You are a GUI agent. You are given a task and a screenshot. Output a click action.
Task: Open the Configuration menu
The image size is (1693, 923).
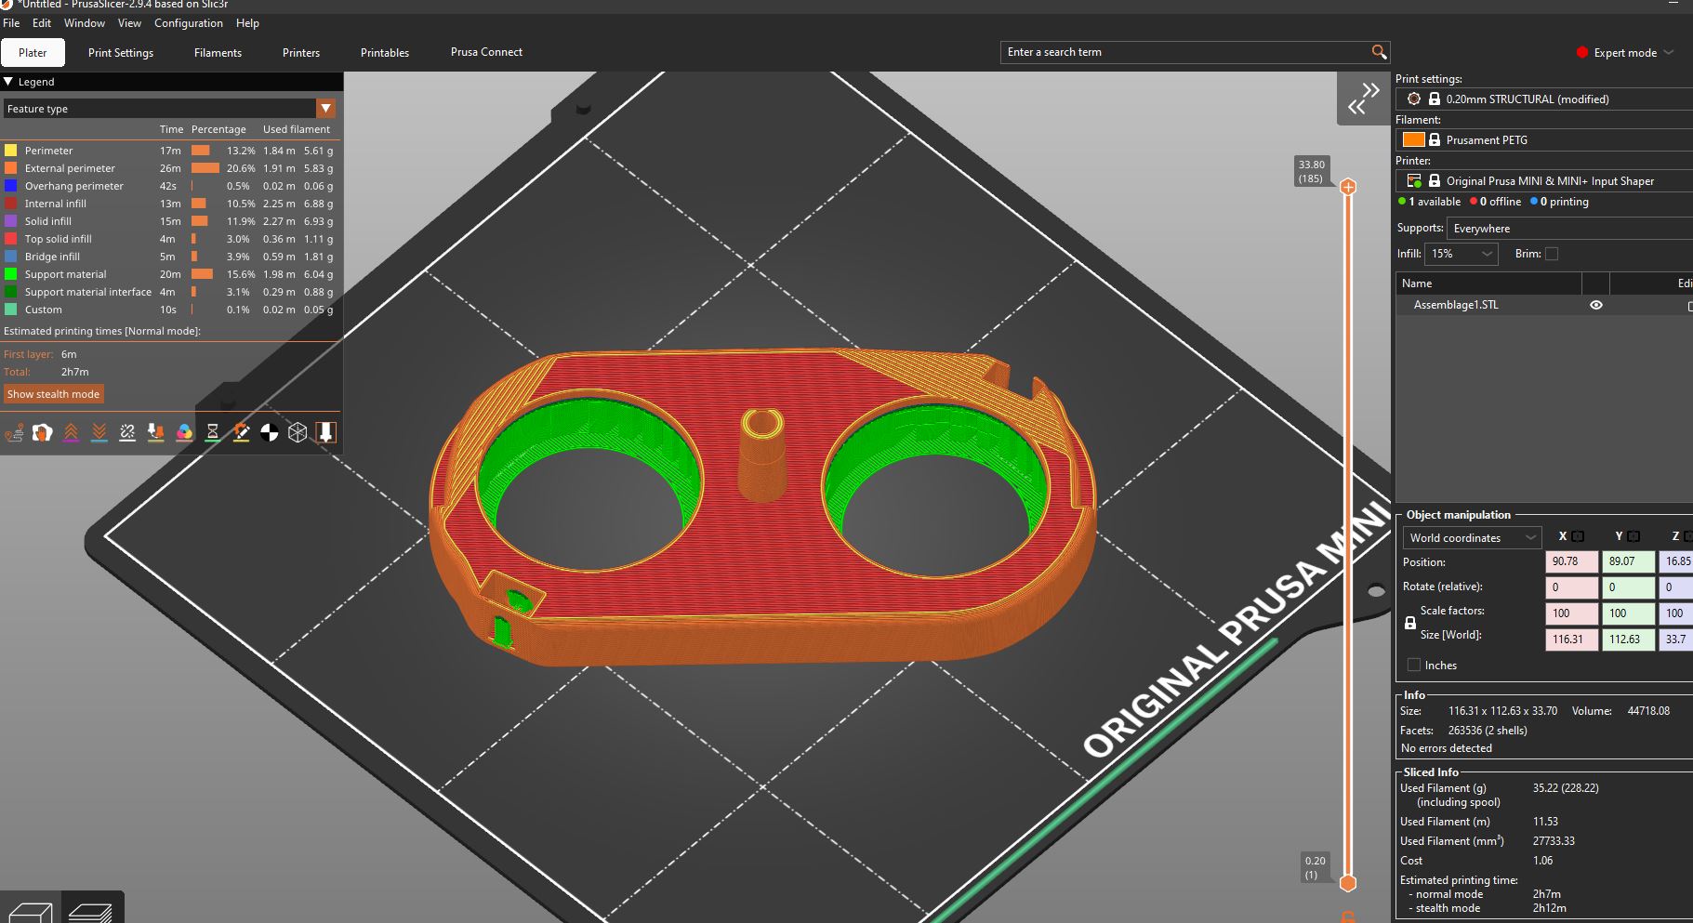pyautogui.click(x=189, y=22)
